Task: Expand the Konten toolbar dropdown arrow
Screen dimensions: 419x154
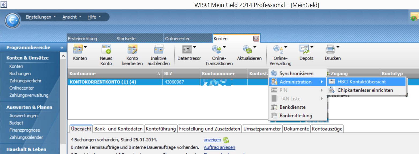Action: tap(85, 47)
